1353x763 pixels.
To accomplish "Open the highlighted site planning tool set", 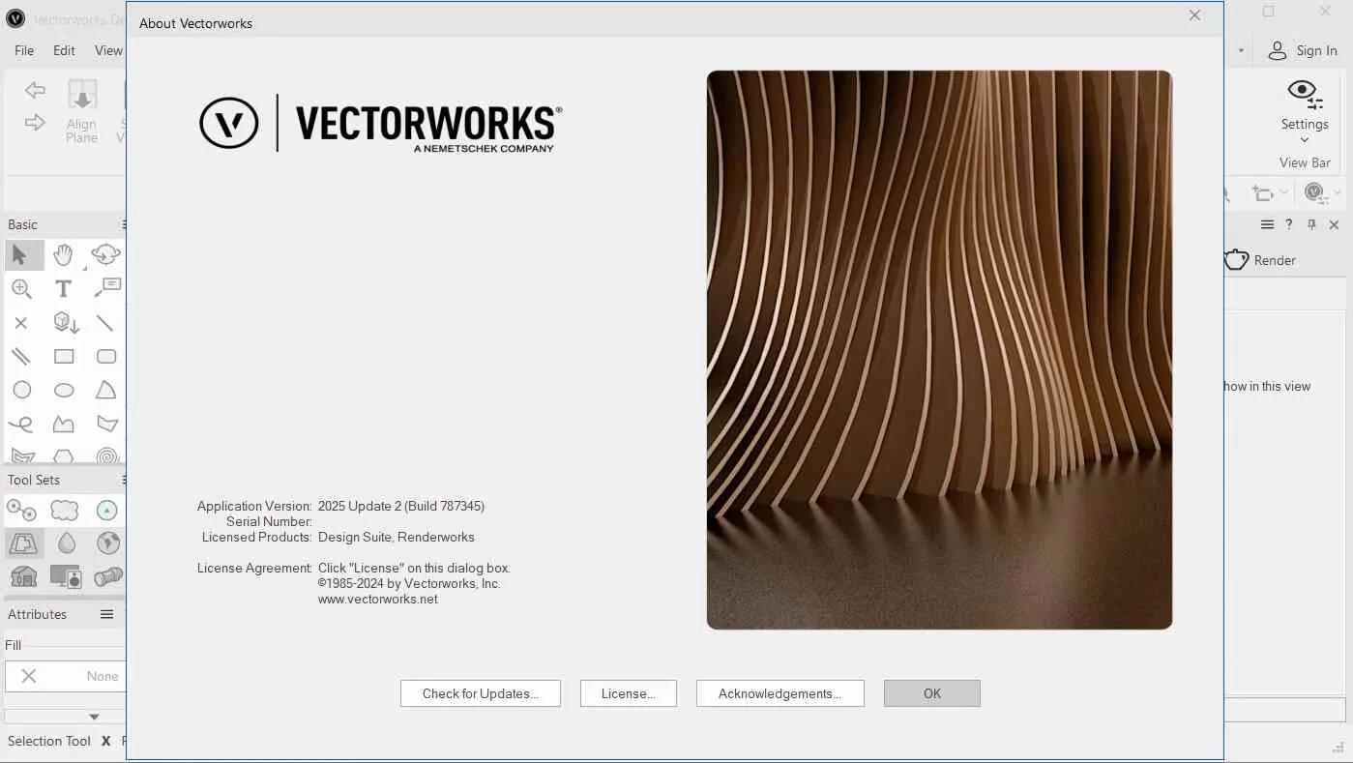I will point(22,543).
